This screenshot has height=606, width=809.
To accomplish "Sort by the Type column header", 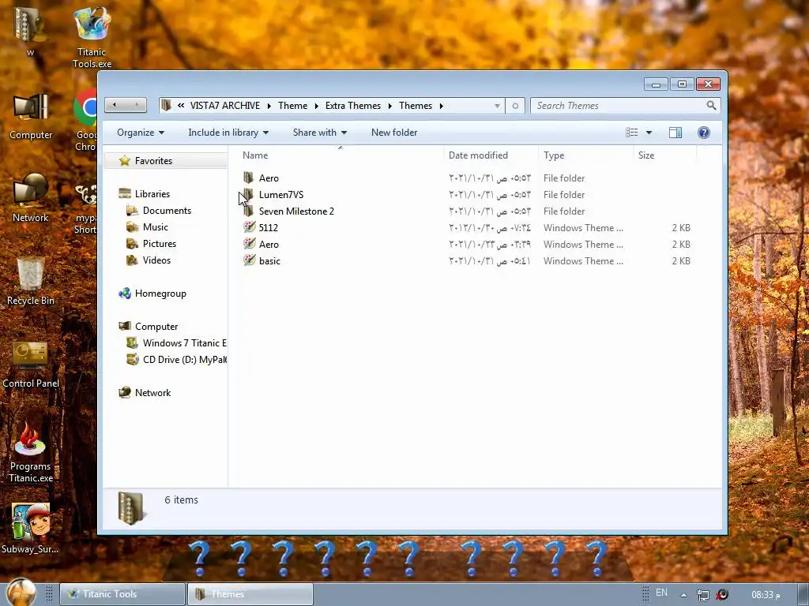I will [585, 155].
